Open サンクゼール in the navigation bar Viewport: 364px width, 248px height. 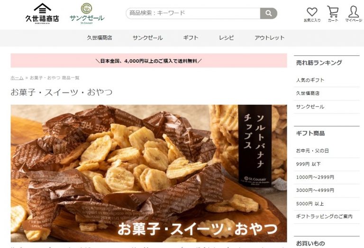(x=148, y=38)
